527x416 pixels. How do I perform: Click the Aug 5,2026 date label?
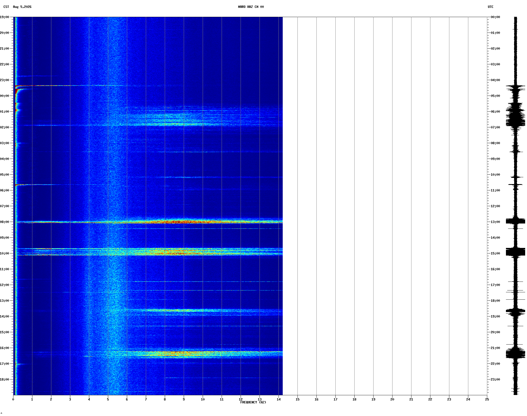pyautogui.click(x=22, y=7)
